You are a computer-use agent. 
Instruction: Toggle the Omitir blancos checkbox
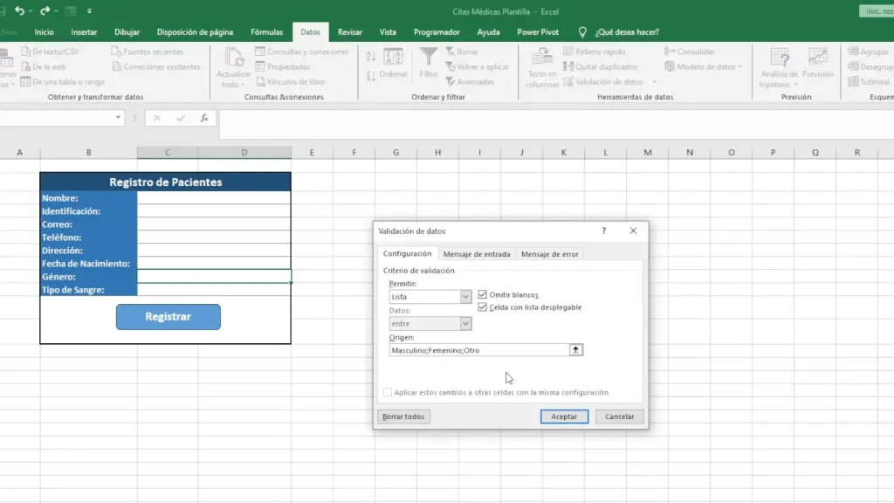(482, 294)
